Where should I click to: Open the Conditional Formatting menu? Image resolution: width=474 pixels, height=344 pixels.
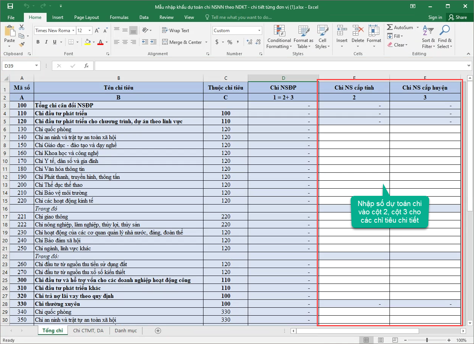coord(279,37)
